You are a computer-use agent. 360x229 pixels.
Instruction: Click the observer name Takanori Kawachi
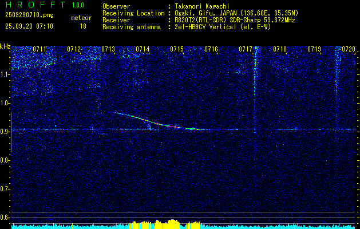(202, 6)
